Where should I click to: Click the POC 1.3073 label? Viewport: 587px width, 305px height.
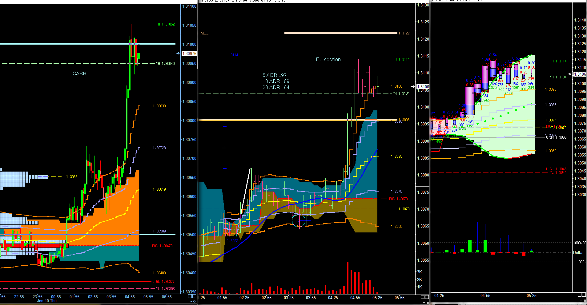(x=398, y=199)
